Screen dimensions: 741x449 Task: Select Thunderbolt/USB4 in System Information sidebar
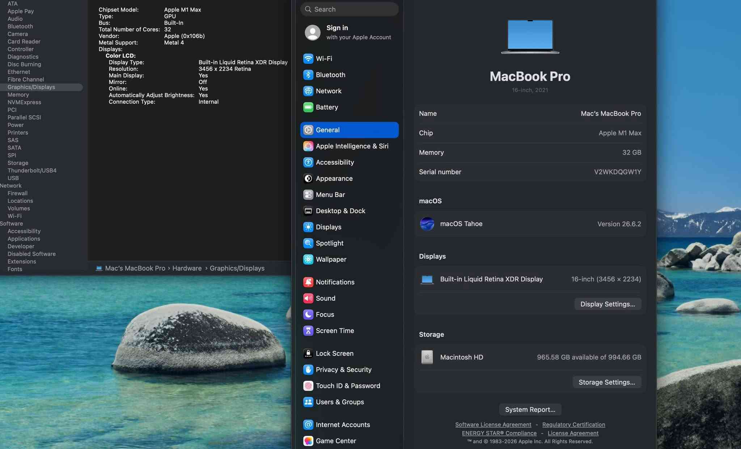click(32, 170)
